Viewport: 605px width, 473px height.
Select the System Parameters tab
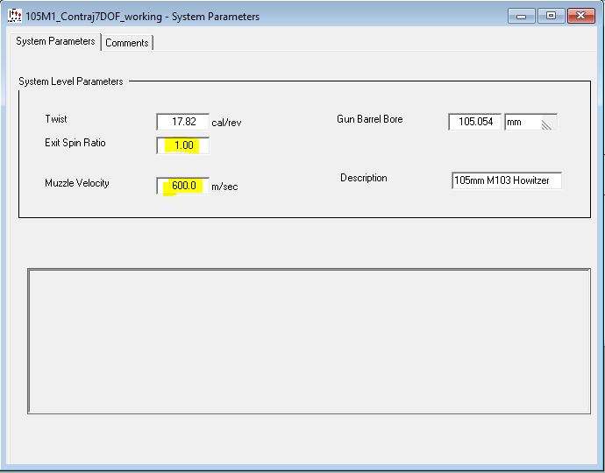pos(55,42)
